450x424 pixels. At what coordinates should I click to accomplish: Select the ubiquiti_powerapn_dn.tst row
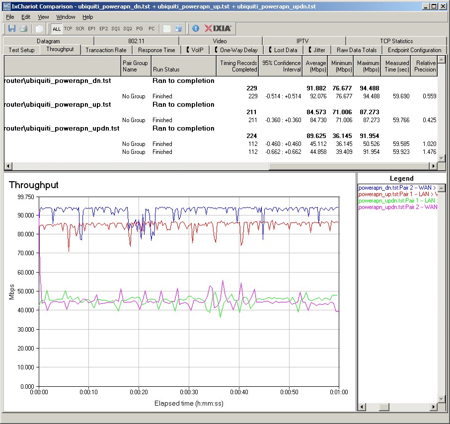pyautogui.click(x=221, y=80)
